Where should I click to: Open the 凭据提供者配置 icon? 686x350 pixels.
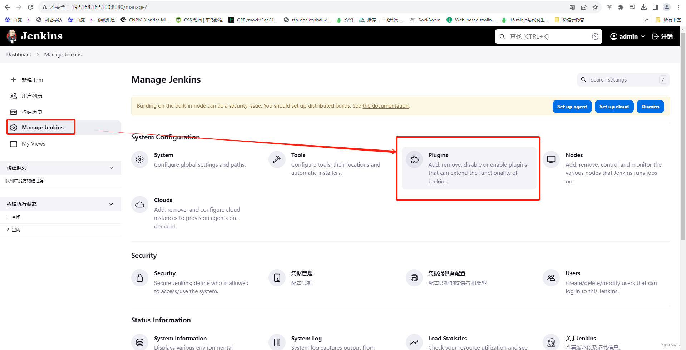414,278
